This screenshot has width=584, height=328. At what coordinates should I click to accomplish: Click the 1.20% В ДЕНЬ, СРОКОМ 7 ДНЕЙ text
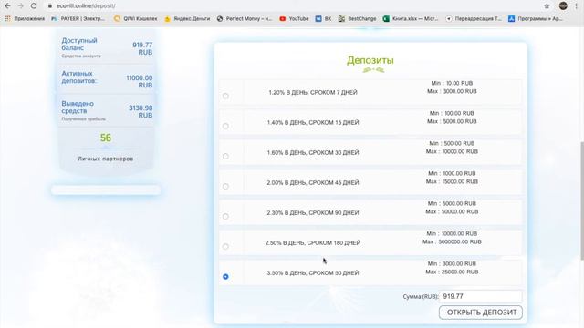(313, 93)
